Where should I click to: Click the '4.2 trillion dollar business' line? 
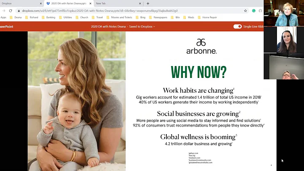[198, 144]
